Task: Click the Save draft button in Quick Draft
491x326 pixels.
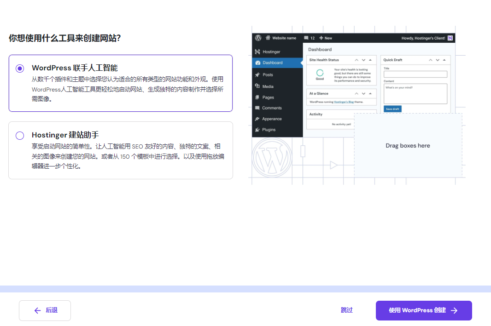Action: point(392,109)
